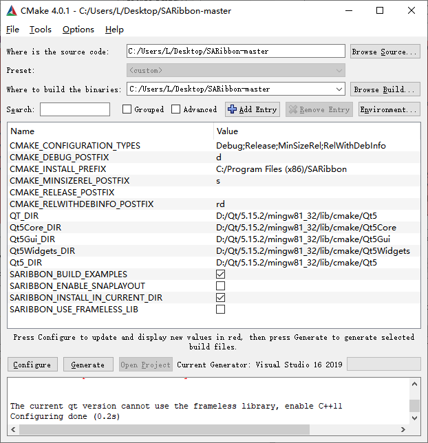
Task: Uncheck SARIBBON_BUILD_EXAMPLES option
Action: tap(220, 274)
